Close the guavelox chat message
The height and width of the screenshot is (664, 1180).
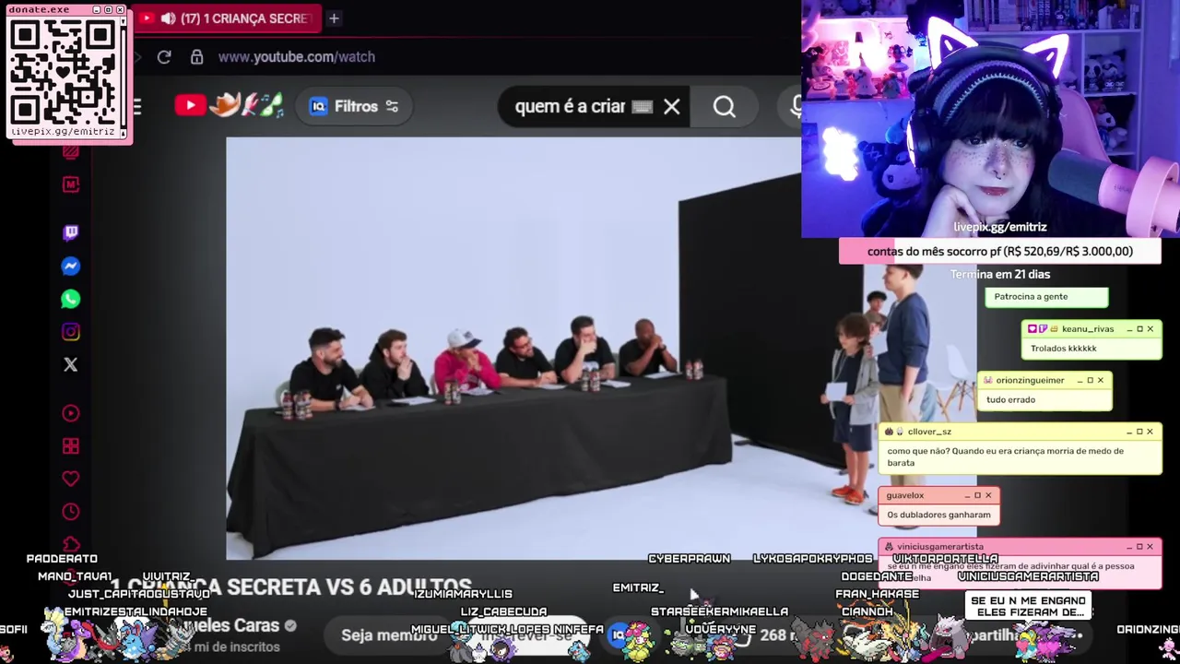point(988,495)
